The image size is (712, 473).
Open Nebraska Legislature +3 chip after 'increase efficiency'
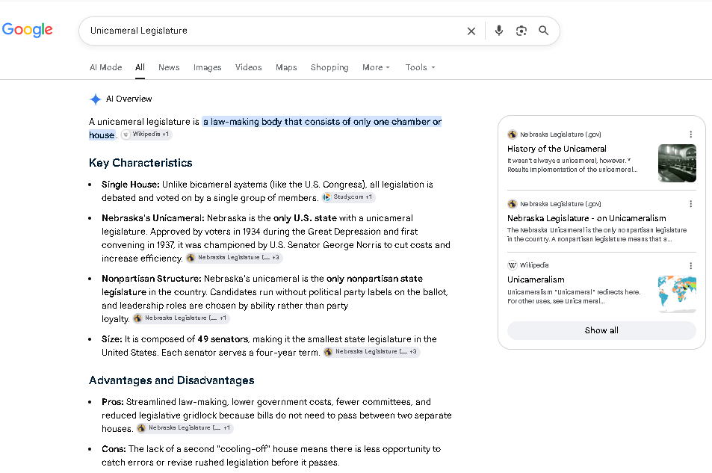coord(235,258)
